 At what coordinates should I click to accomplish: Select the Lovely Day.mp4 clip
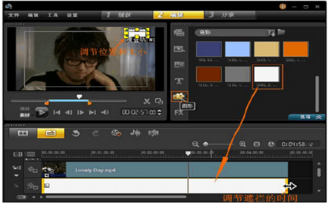tap(165, 169)
